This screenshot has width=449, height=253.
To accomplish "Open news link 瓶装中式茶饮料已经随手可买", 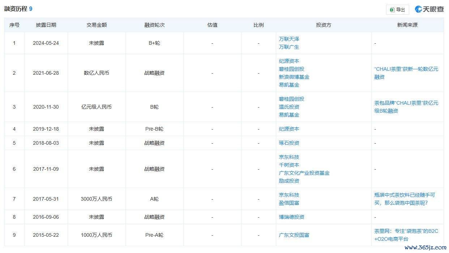I will pos(405,199).
